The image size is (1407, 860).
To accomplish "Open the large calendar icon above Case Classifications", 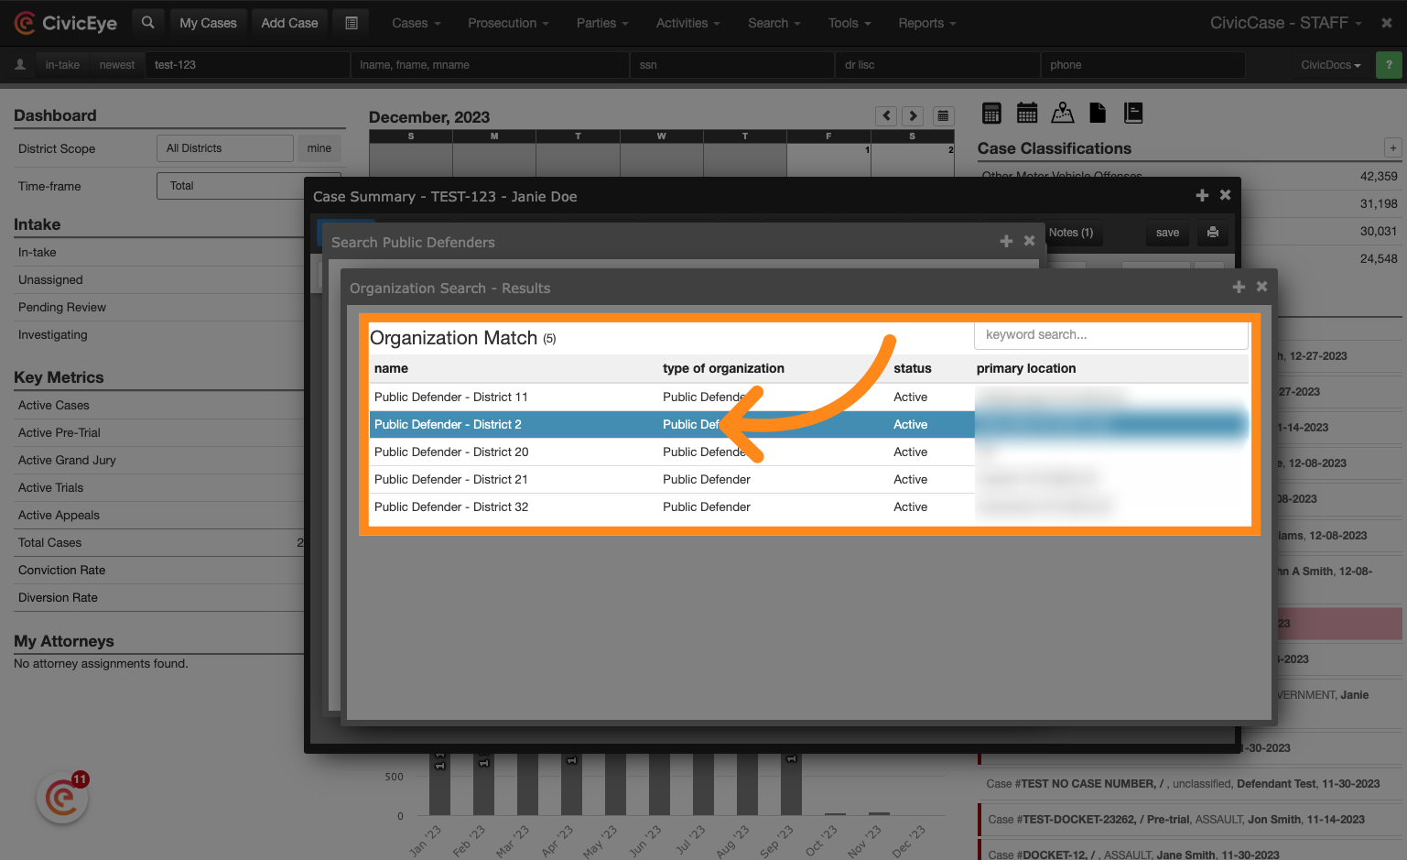I will (1027, 114).
